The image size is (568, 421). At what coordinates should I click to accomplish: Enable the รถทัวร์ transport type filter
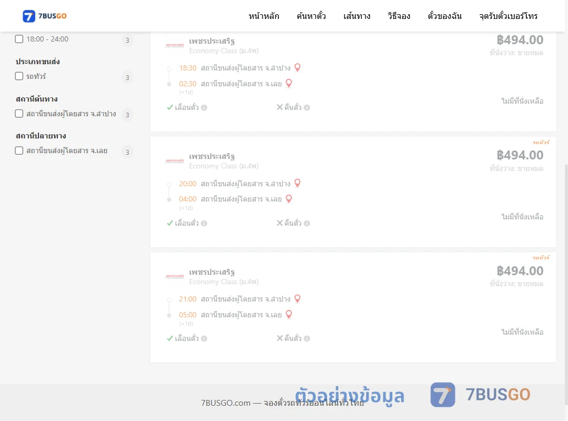tap(19, 76)
